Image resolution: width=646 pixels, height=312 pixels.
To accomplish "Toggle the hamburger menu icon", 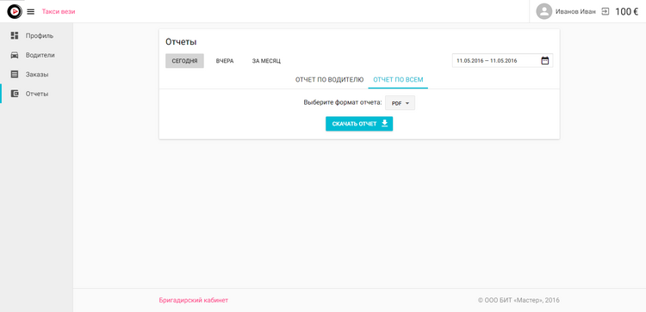I will 31,12.
